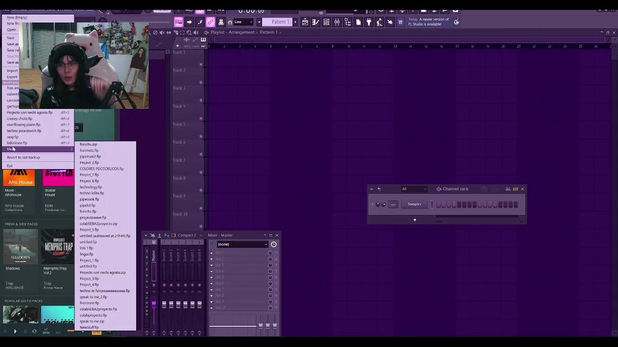Open Channel rack graph editor icon
The width and height of the screenshot is (618, 347).
pos(508,189)
